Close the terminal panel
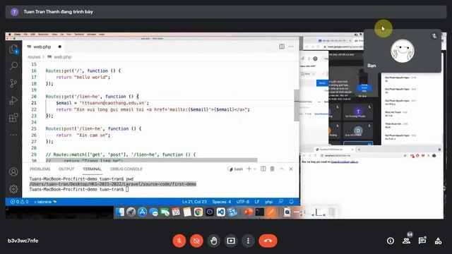Viewport: 452px width, 254px height. 291,169
